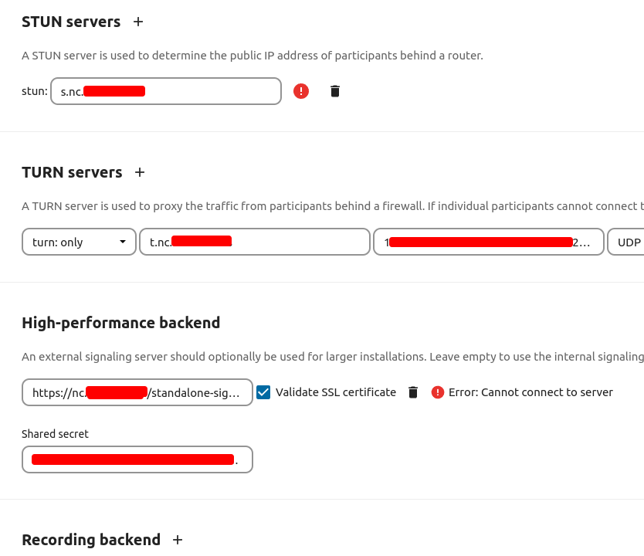Click the STUN server error indicator
Viewport: 644px width, 556px height.
coord(300,90)
